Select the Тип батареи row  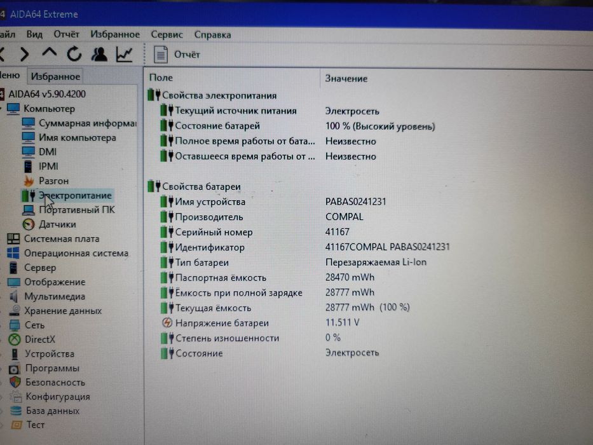[x=202, y=262]
